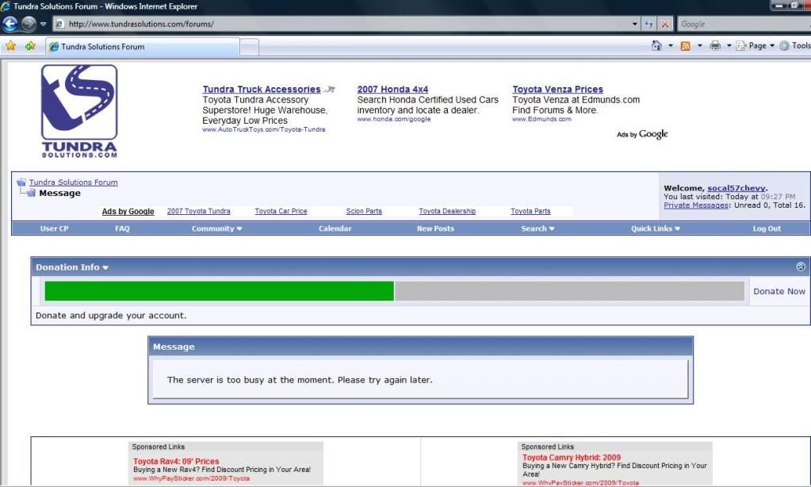
Task: Click the www.honda.com/google URL
Action: 393,119
